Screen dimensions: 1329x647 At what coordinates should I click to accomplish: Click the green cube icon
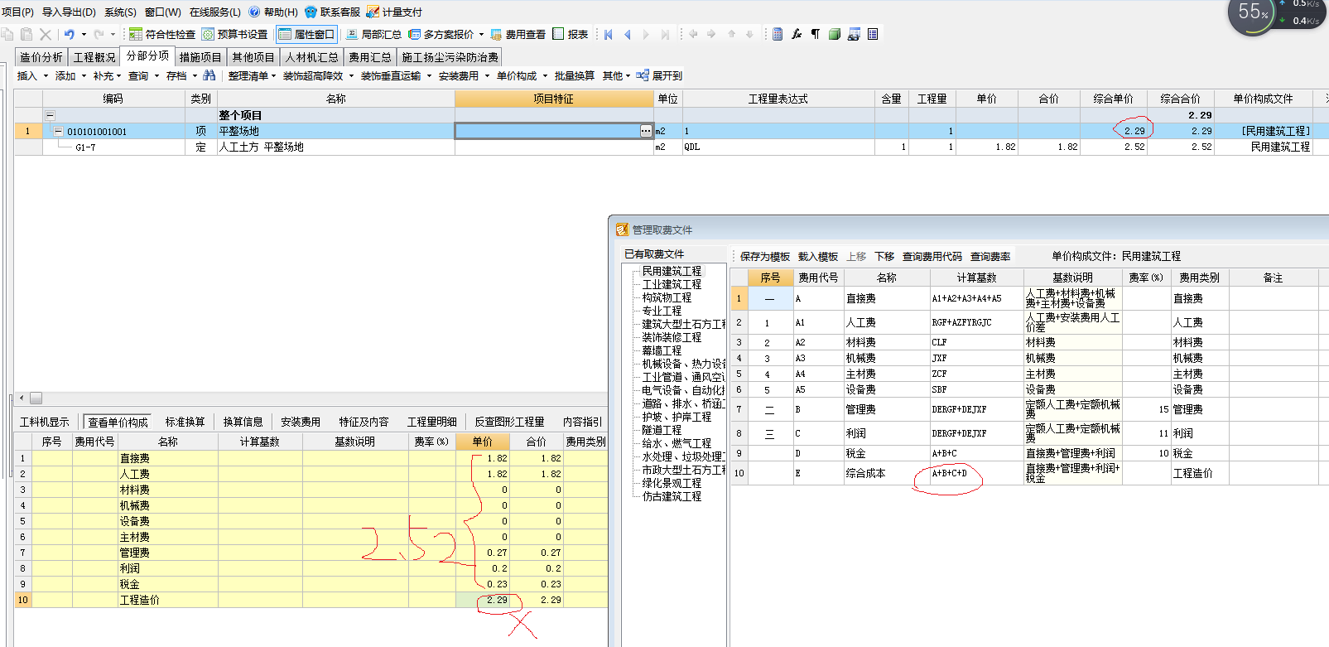(x=835, y=34)
